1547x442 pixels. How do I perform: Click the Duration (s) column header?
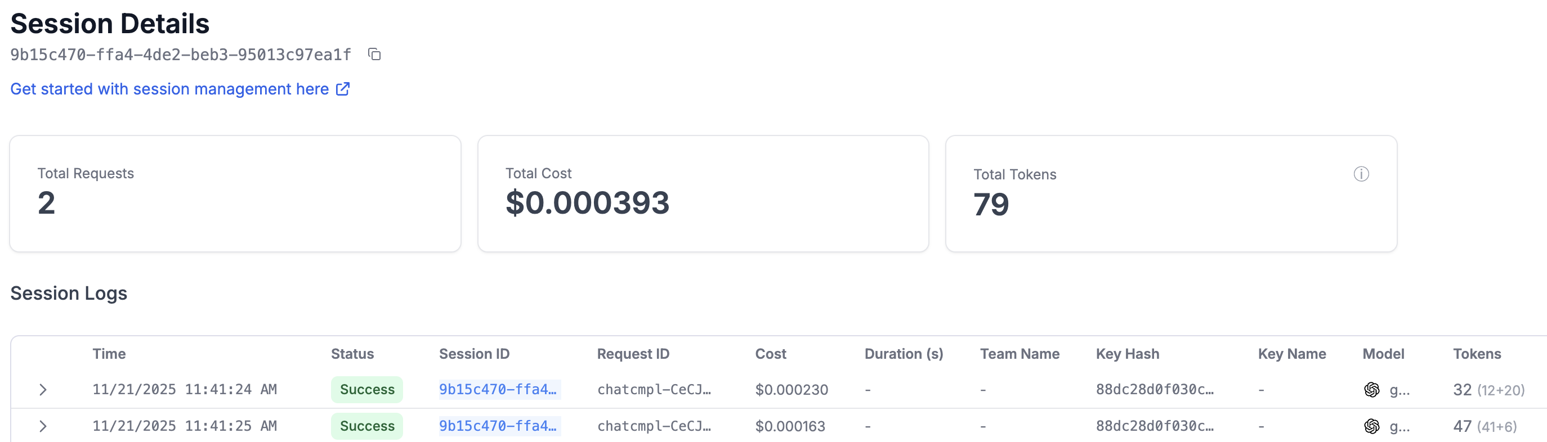coord(903,354)
